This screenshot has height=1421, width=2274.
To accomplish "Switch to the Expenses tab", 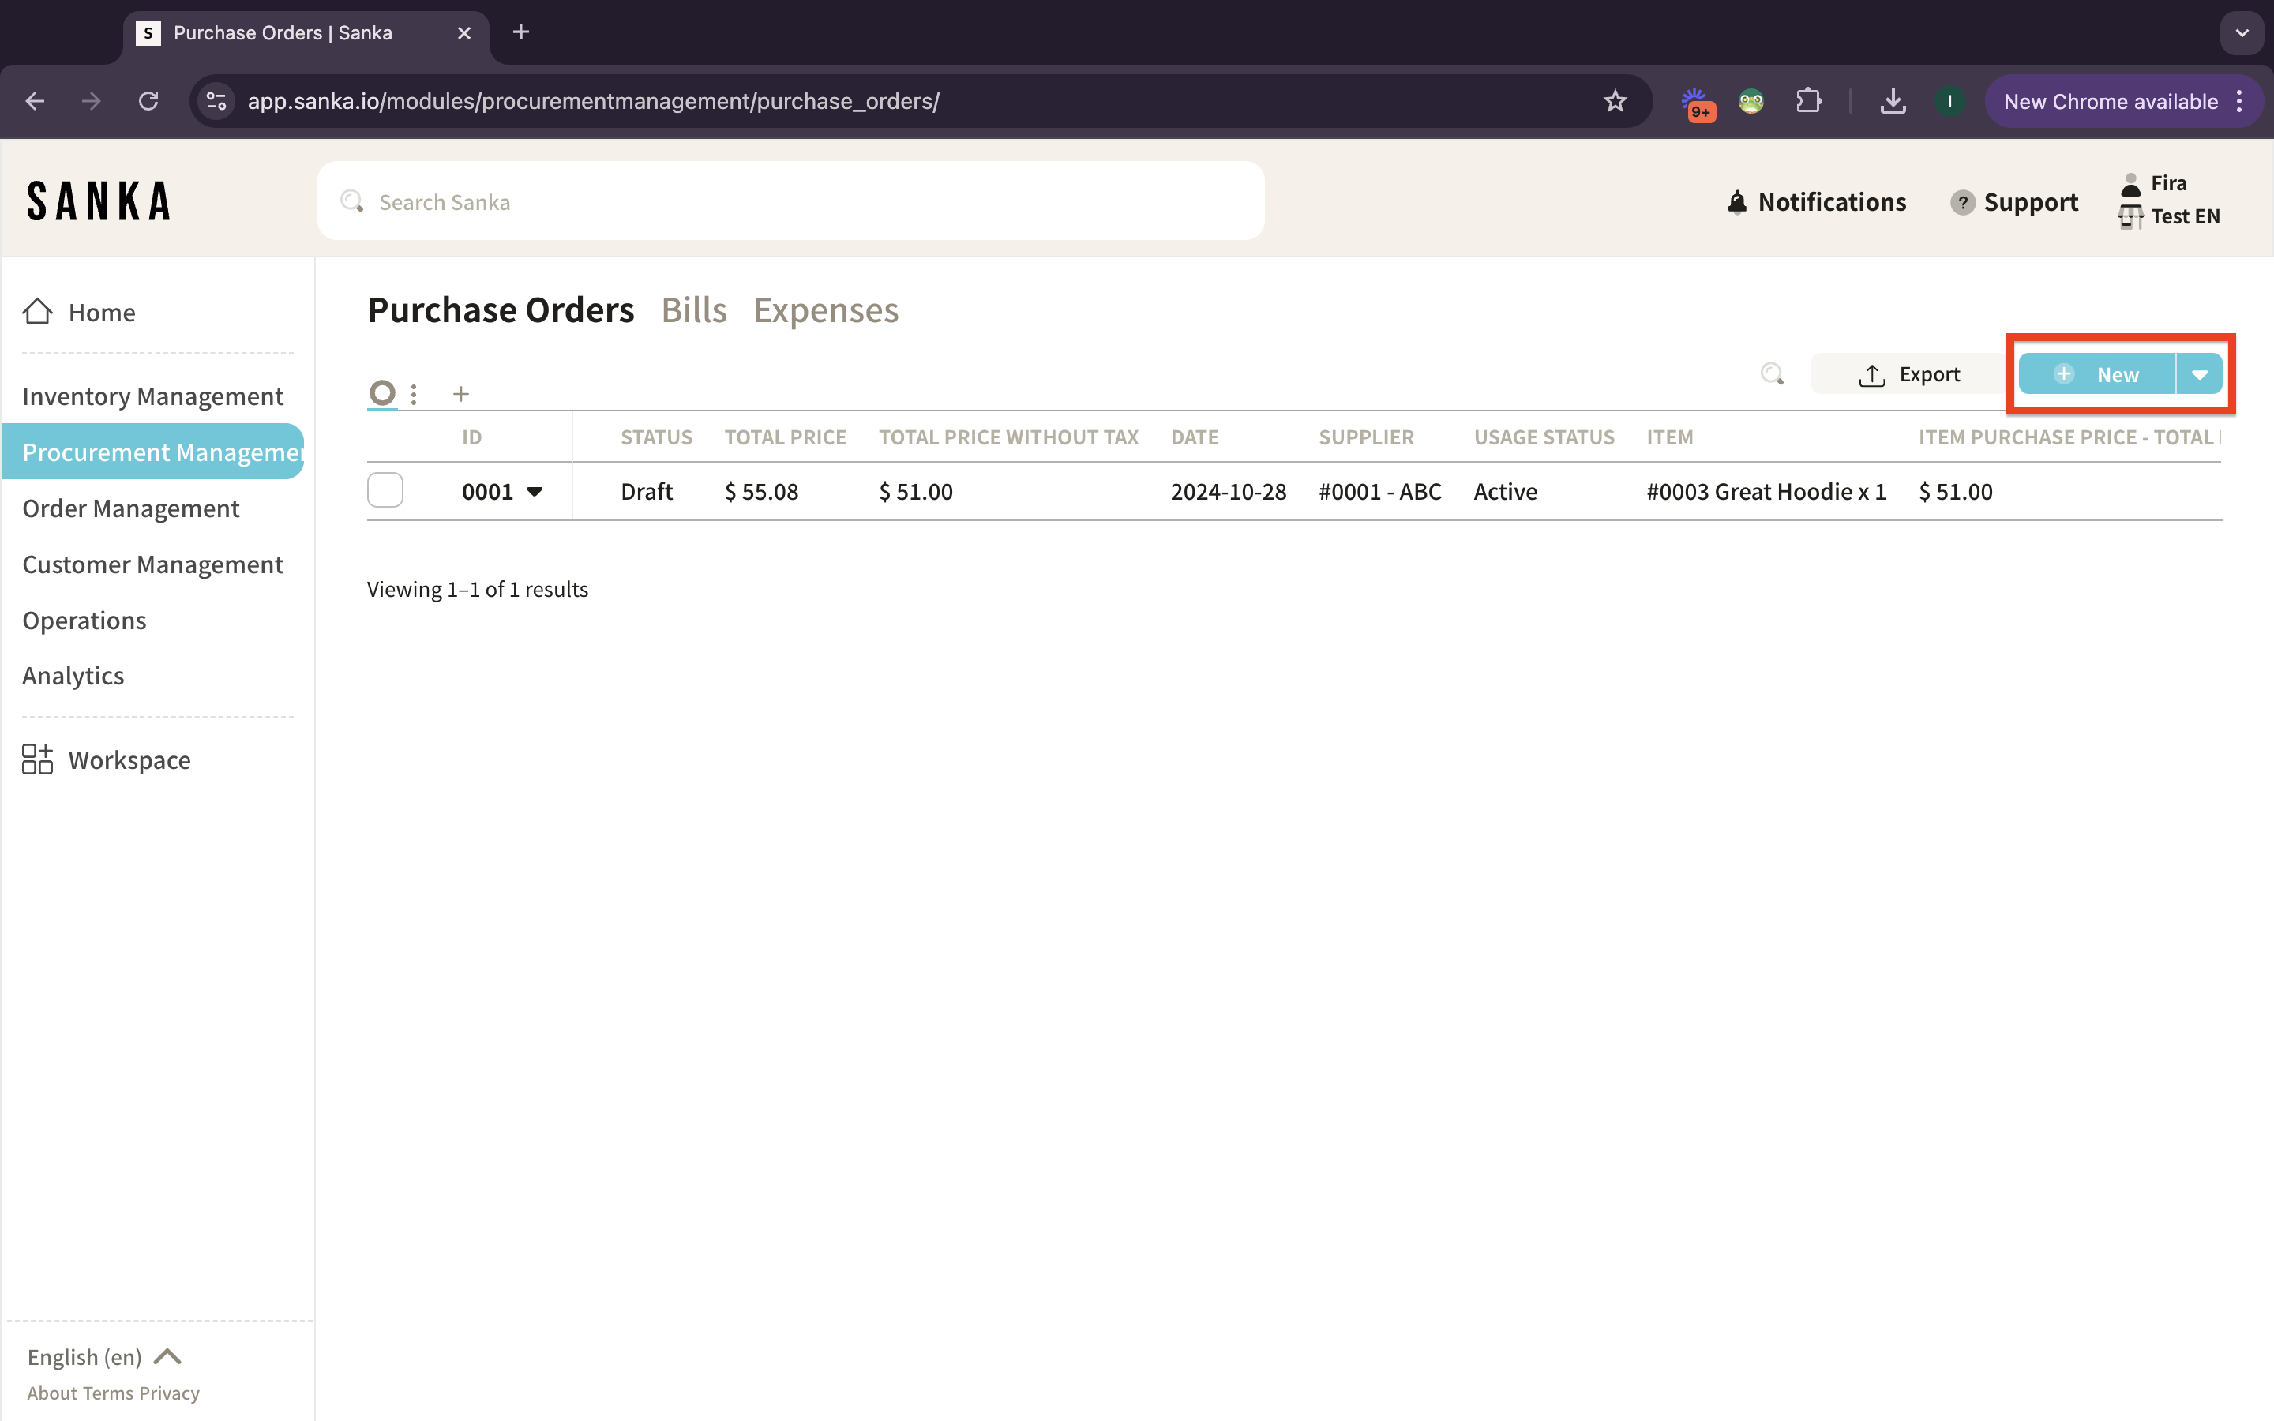I will tap(826, 310).
